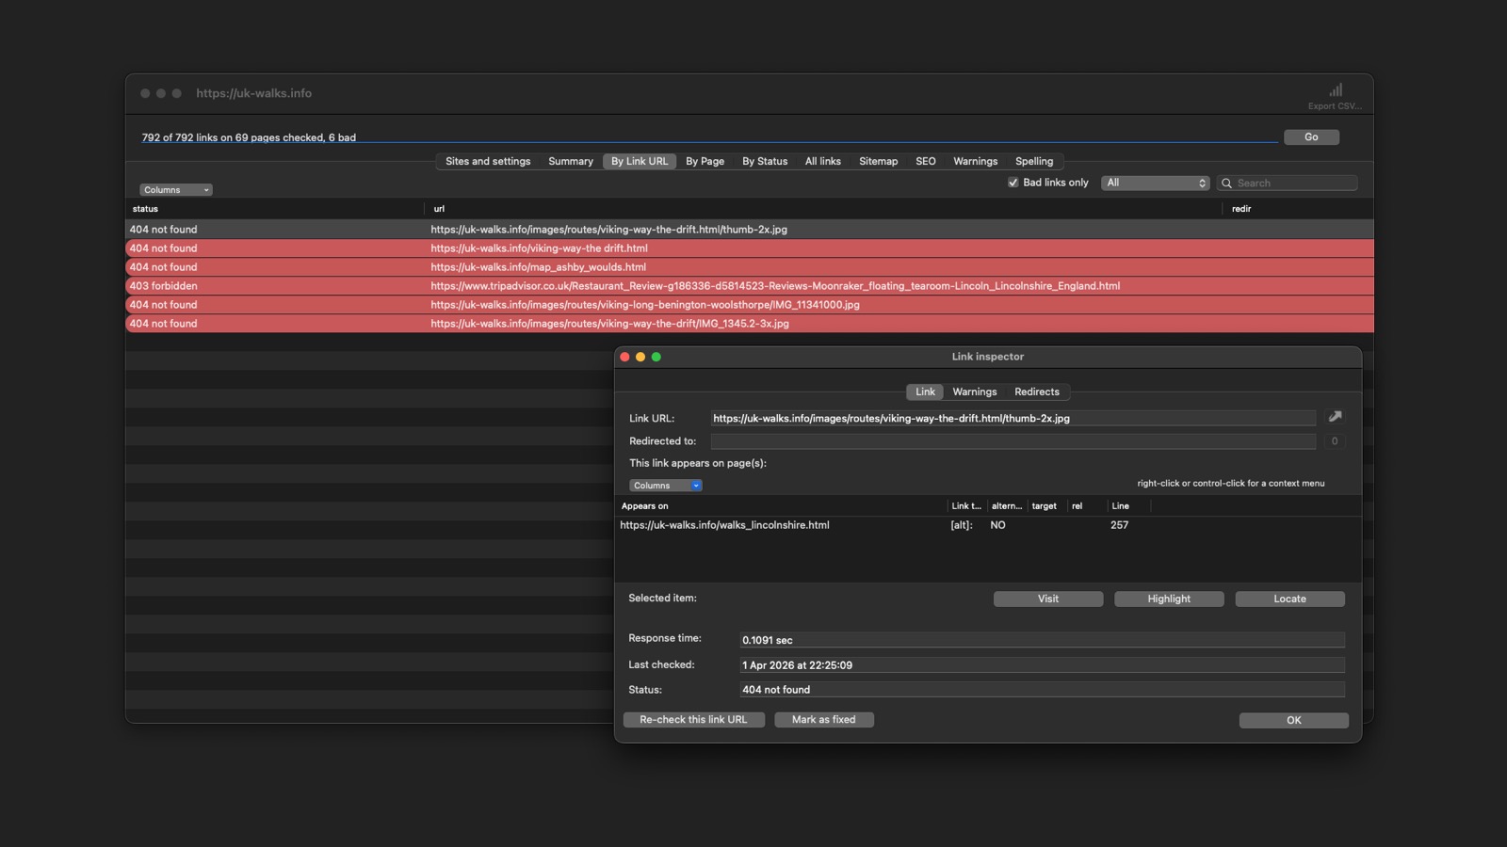
Task: Click the Highlight button
Action: [x=1169, y=599]
